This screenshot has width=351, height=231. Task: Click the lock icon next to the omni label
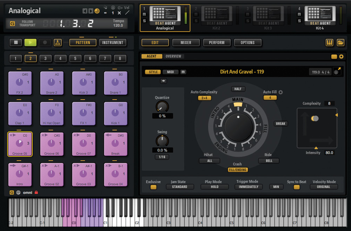click(37, 192)
